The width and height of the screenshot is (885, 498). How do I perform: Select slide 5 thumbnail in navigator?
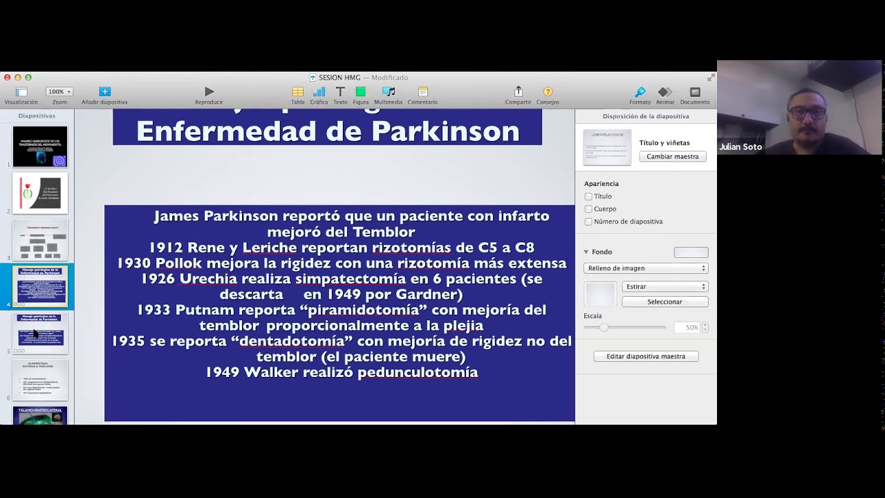point(40,333)
